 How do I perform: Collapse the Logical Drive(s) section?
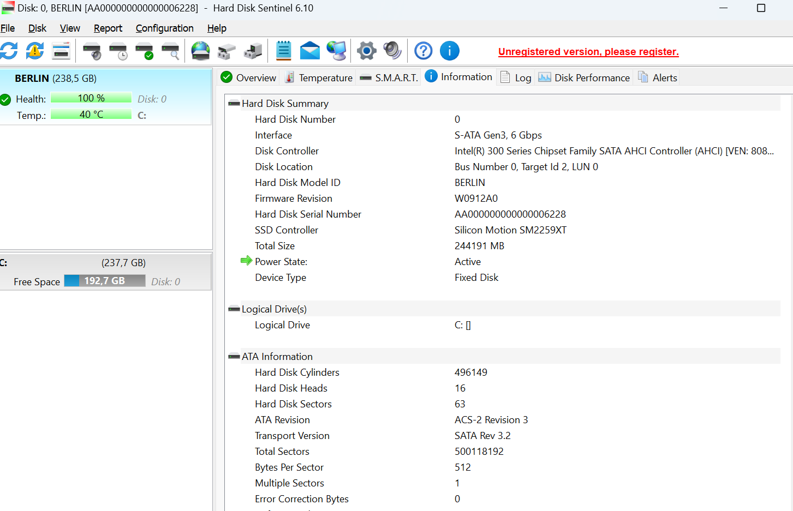click(x=234, y=309)
